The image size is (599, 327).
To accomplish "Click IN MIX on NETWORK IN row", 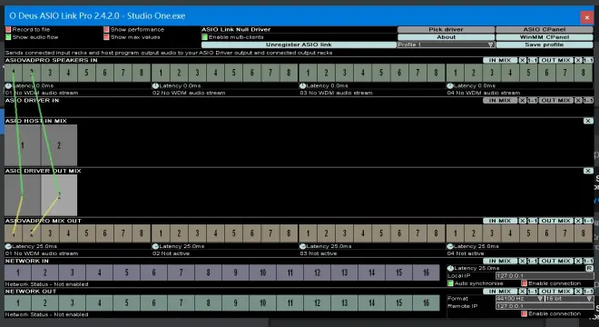I will click(x=500, y=262).
